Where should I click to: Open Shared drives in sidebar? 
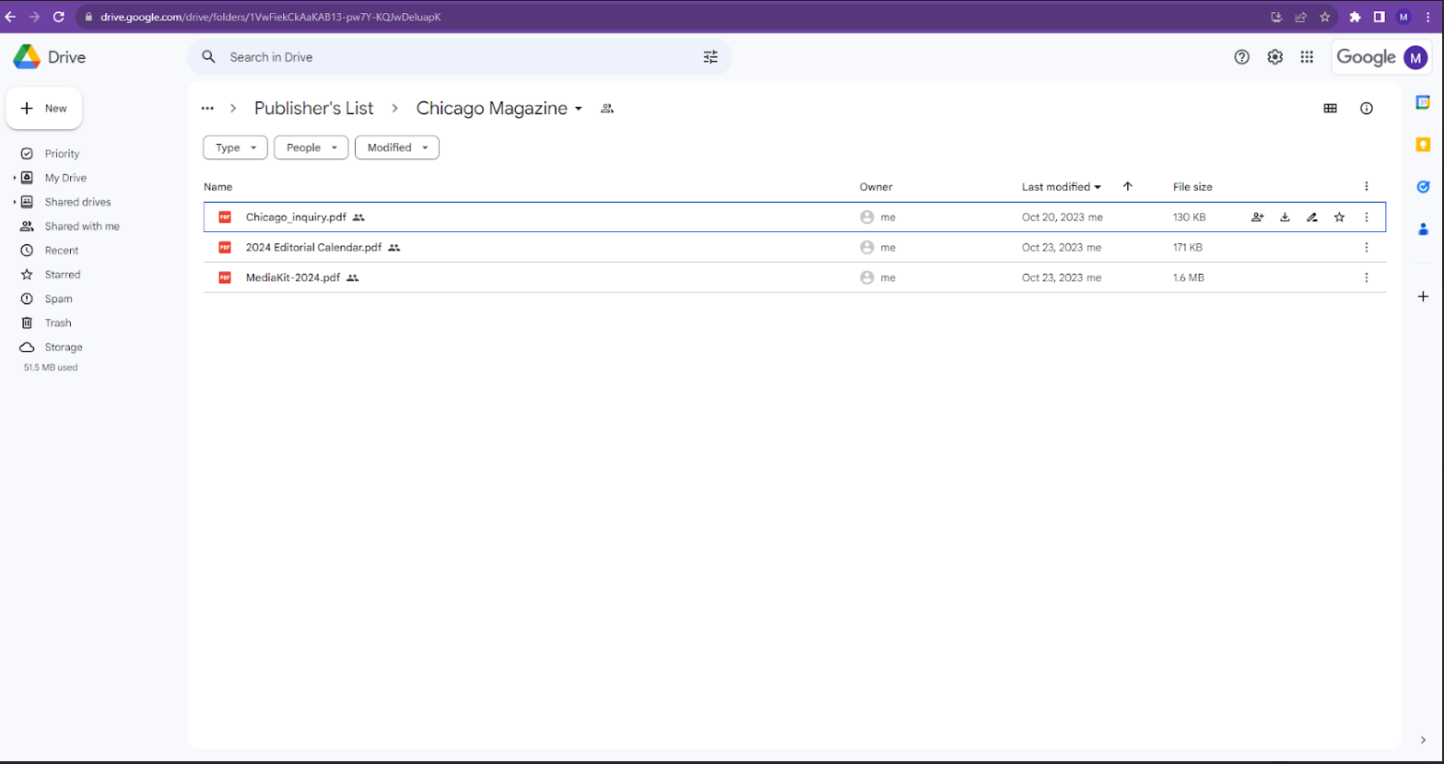click(x=77, y=202)
